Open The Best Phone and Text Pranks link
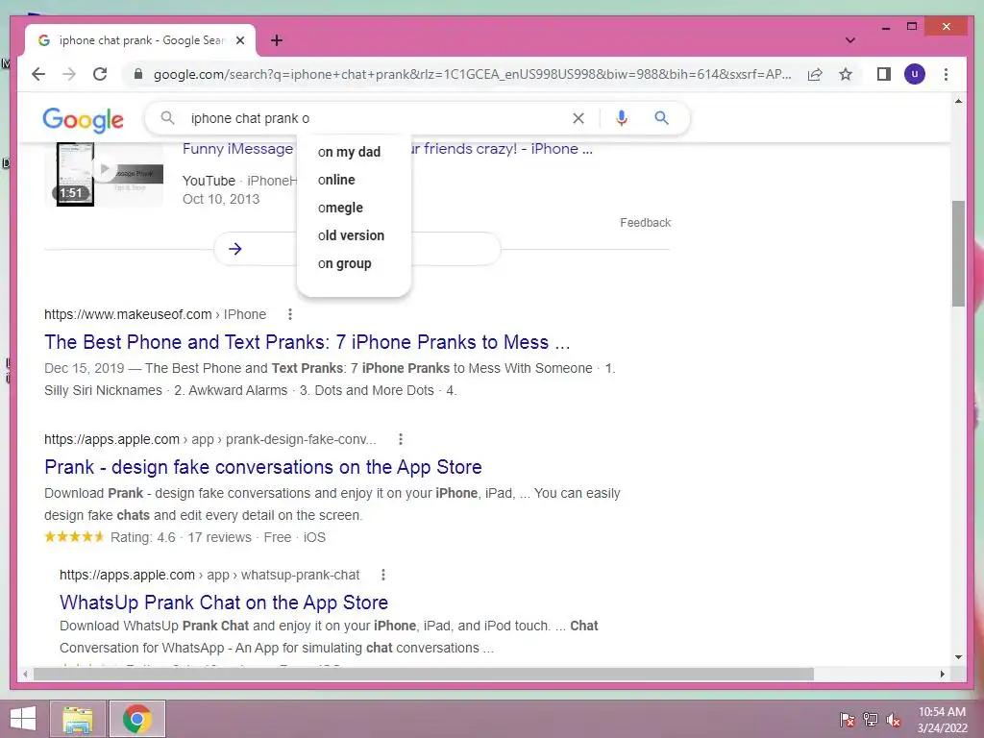Image resolution: width=984 pixels, height=738 pixels. pos(307,342)
